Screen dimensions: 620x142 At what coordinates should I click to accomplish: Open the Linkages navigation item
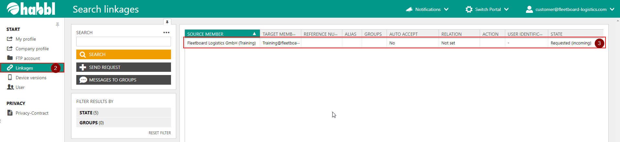pos(25,68)
